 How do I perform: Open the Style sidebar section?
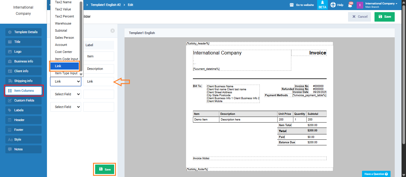pyautogui.click(x=23, y=139)
